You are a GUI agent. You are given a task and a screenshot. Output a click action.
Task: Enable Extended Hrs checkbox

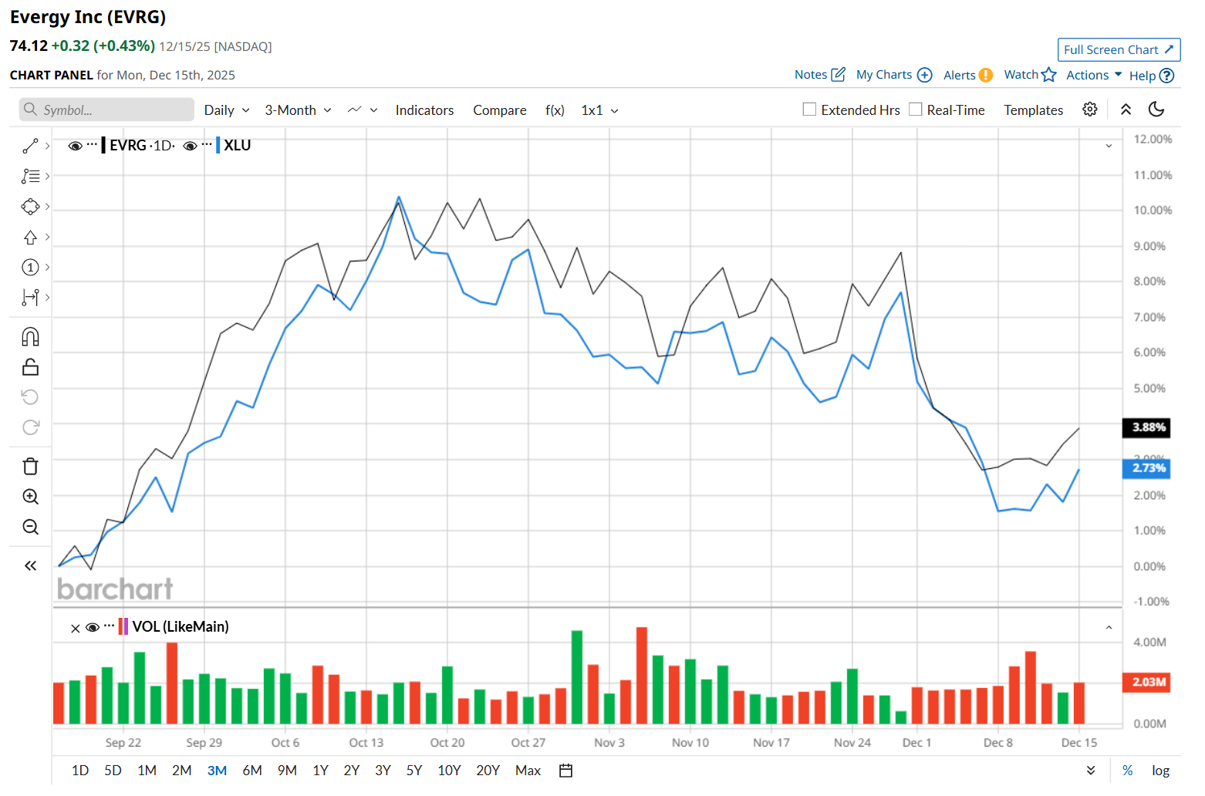tap(809, 110)
